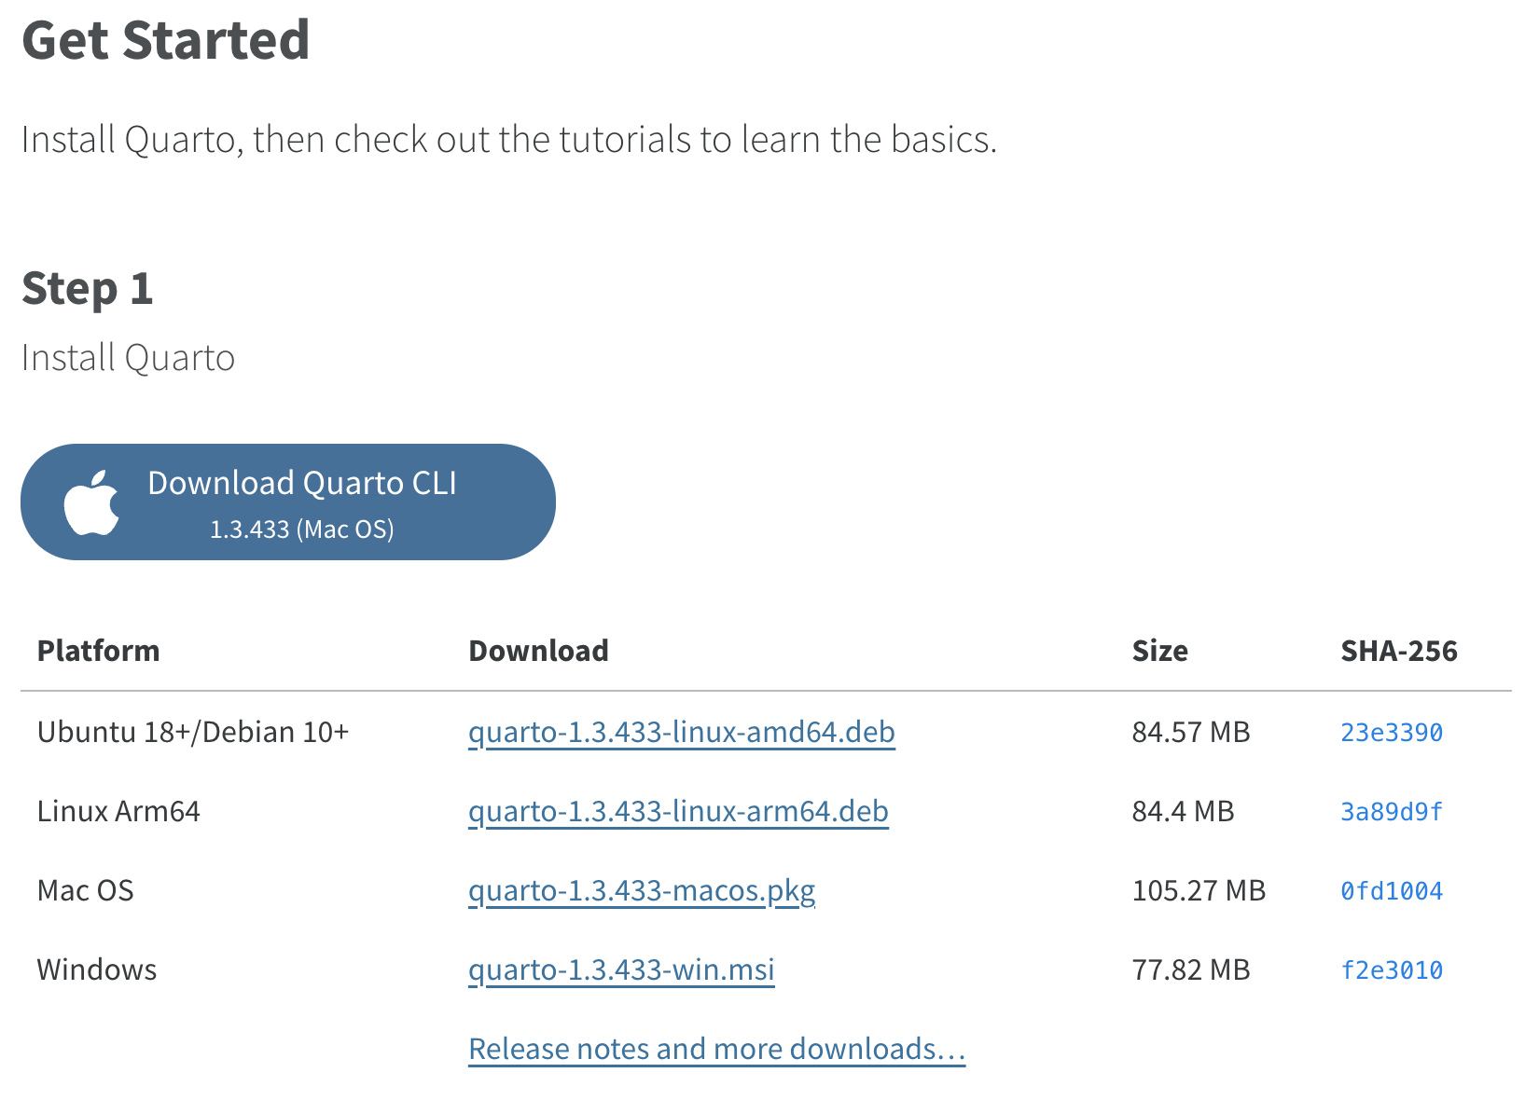Download the quarto linux-arm64.deb file
This screenshot has width=1539, height=1100.
678,812
